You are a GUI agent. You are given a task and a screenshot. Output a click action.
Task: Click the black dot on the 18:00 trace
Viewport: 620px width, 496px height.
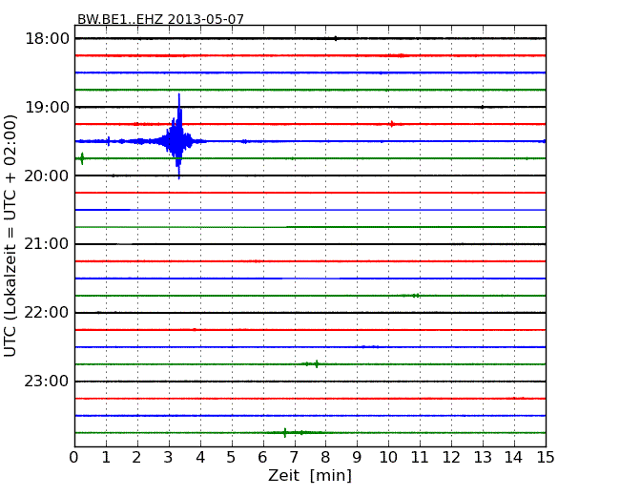(x=336, y=38)
